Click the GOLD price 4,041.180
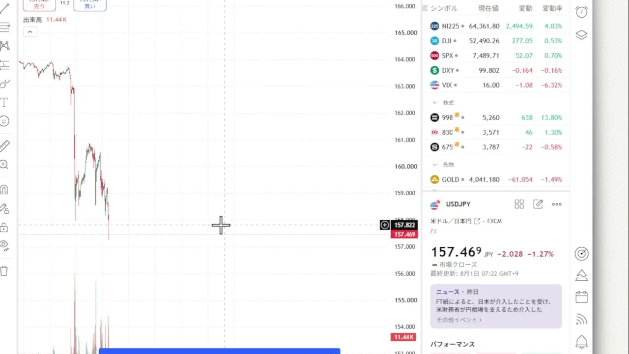The image size is (629, 354). pyautogui.click(x=484, y=179)
